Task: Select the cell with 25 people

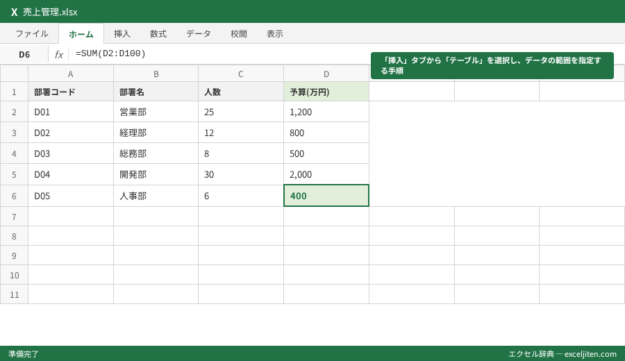Action: [x=241, y=112]
